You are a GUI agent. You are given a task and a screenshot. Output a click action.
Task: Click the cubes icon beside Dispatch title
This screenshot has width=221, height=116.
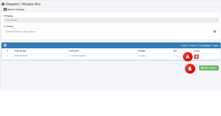pyautogui.click(x=3, y=4)
